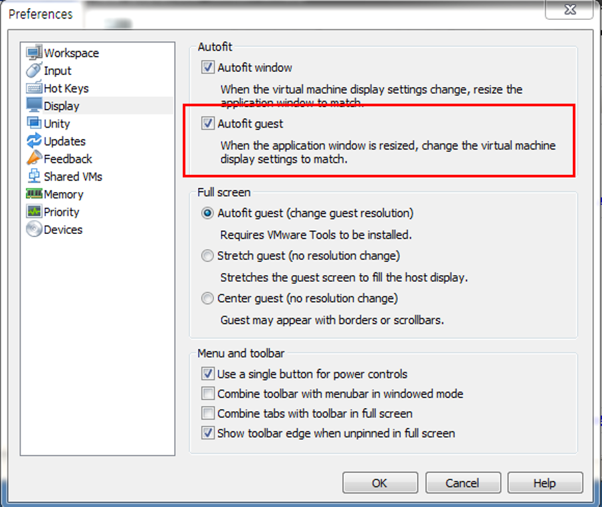
Task: Click the Priority graph icon
Action: (34, 211)
